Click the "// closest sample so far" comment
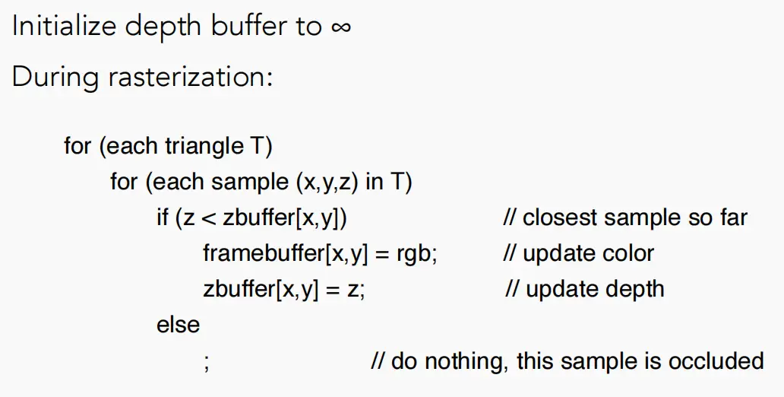 [625, 218]
